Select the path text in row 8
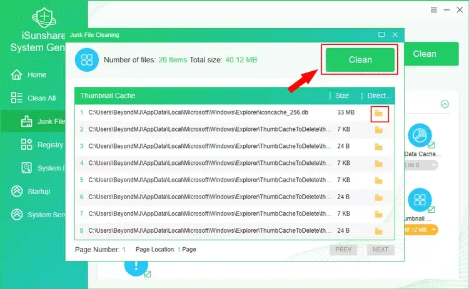Viewport: 469px width, 289px height. (x=209, y=231)
